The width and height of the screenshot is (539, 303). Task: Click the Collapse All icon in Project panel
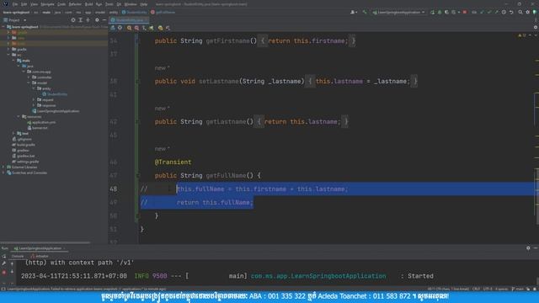point(88,20)
